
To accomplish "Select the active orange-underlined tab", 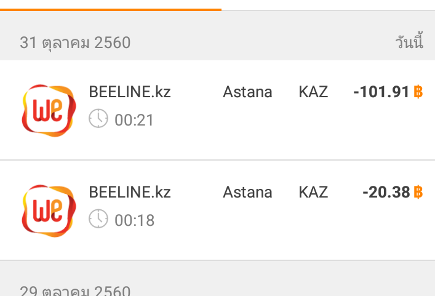I will pos(111,5).
